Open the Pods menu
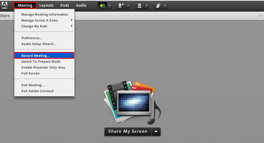This screenshot has height=143, width=264. pos(65,5)
